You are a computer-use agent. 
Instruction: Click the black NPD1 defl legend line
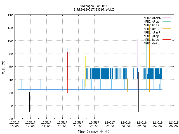click(x=166, y=43)
